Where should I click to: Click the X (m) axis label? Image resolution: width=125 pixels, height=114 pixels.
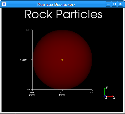[x=62, y=95]
